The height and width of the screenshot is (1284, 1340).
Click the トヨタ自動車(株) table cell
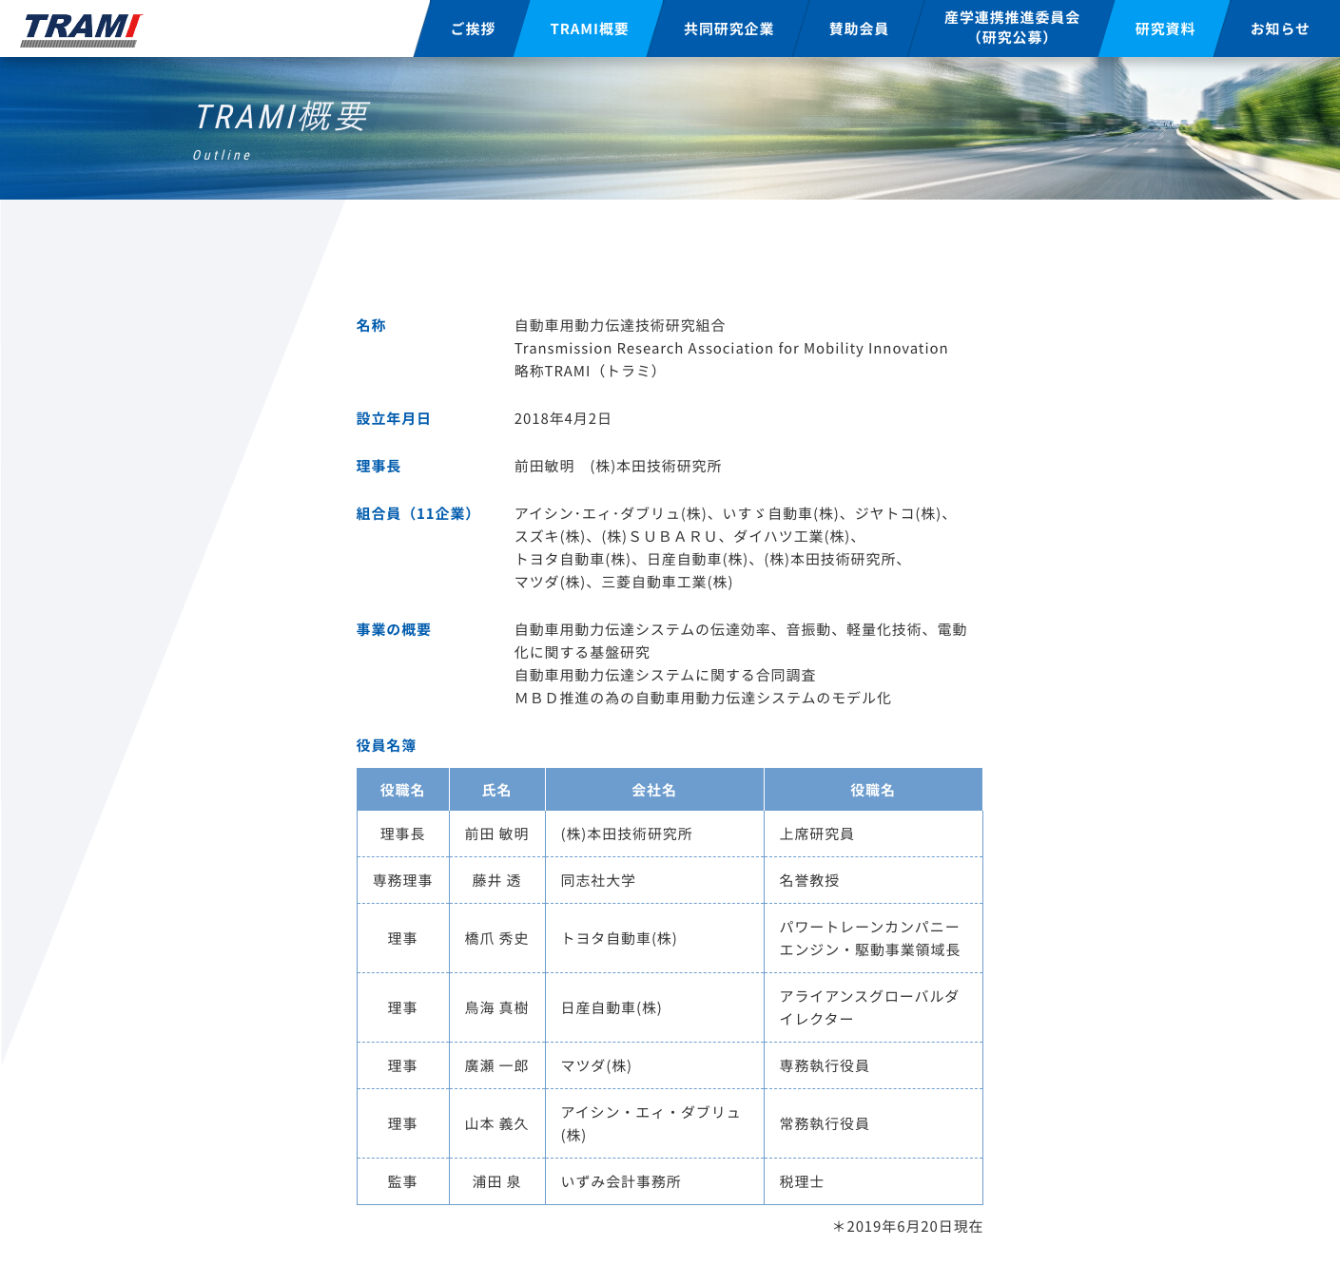tap(654, 938)
